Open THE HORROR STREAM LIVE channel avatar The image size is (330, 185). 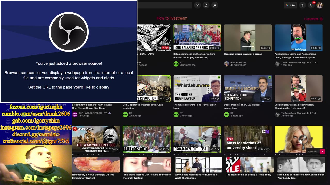(75, 114)
